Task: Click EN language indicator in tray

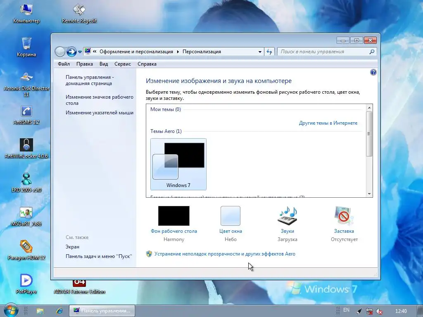Action: (347, 310)
